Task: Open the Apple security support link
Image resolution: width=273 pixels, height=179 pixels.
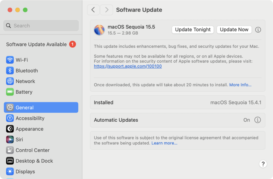Action: [x=127, y=66]
